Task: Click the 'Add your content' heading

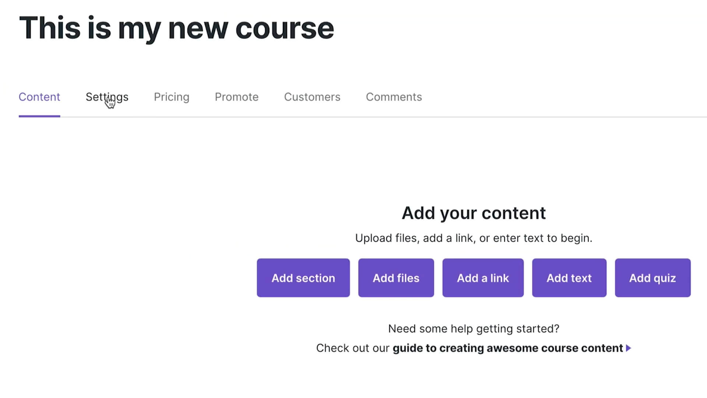Action: coord(474,213)
